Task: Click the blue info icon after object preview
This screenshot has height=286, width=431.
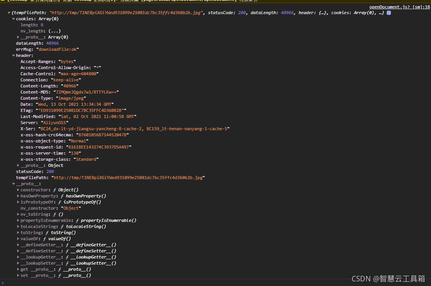Action: (389, 13)
